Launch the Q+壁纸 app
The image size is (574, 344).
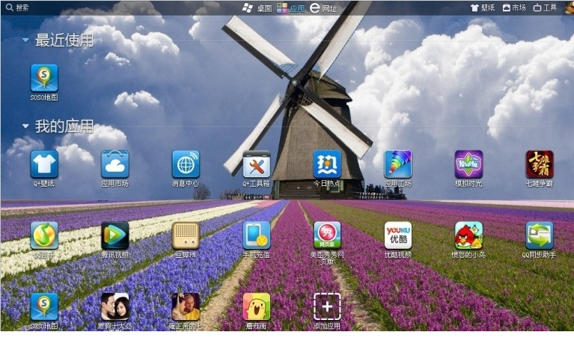(44, 164)
